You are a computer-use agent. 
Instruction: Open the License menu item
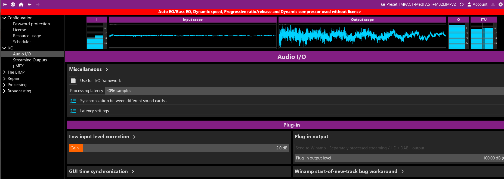click(20, 30)
